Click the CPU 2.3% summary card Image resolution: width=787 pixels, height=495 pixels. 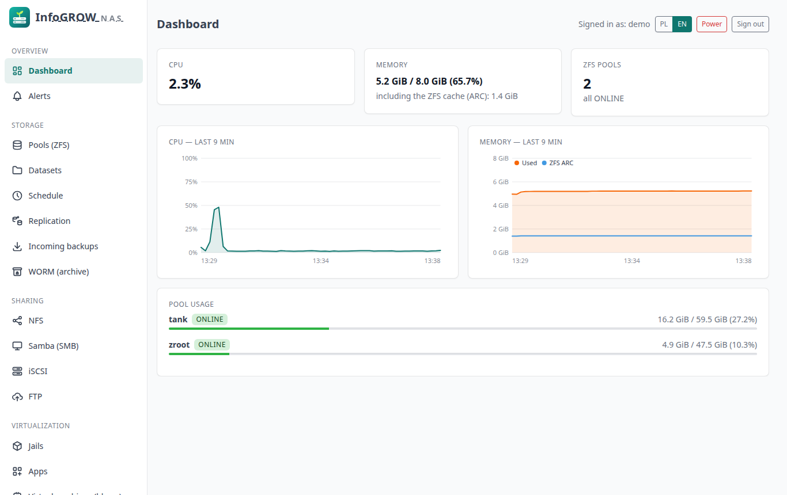(256, 77)
